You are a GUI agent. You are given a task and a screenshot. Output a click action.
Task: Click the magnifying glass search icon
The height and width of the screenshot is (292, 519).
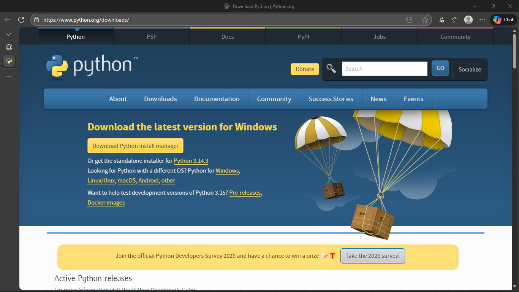331,68
